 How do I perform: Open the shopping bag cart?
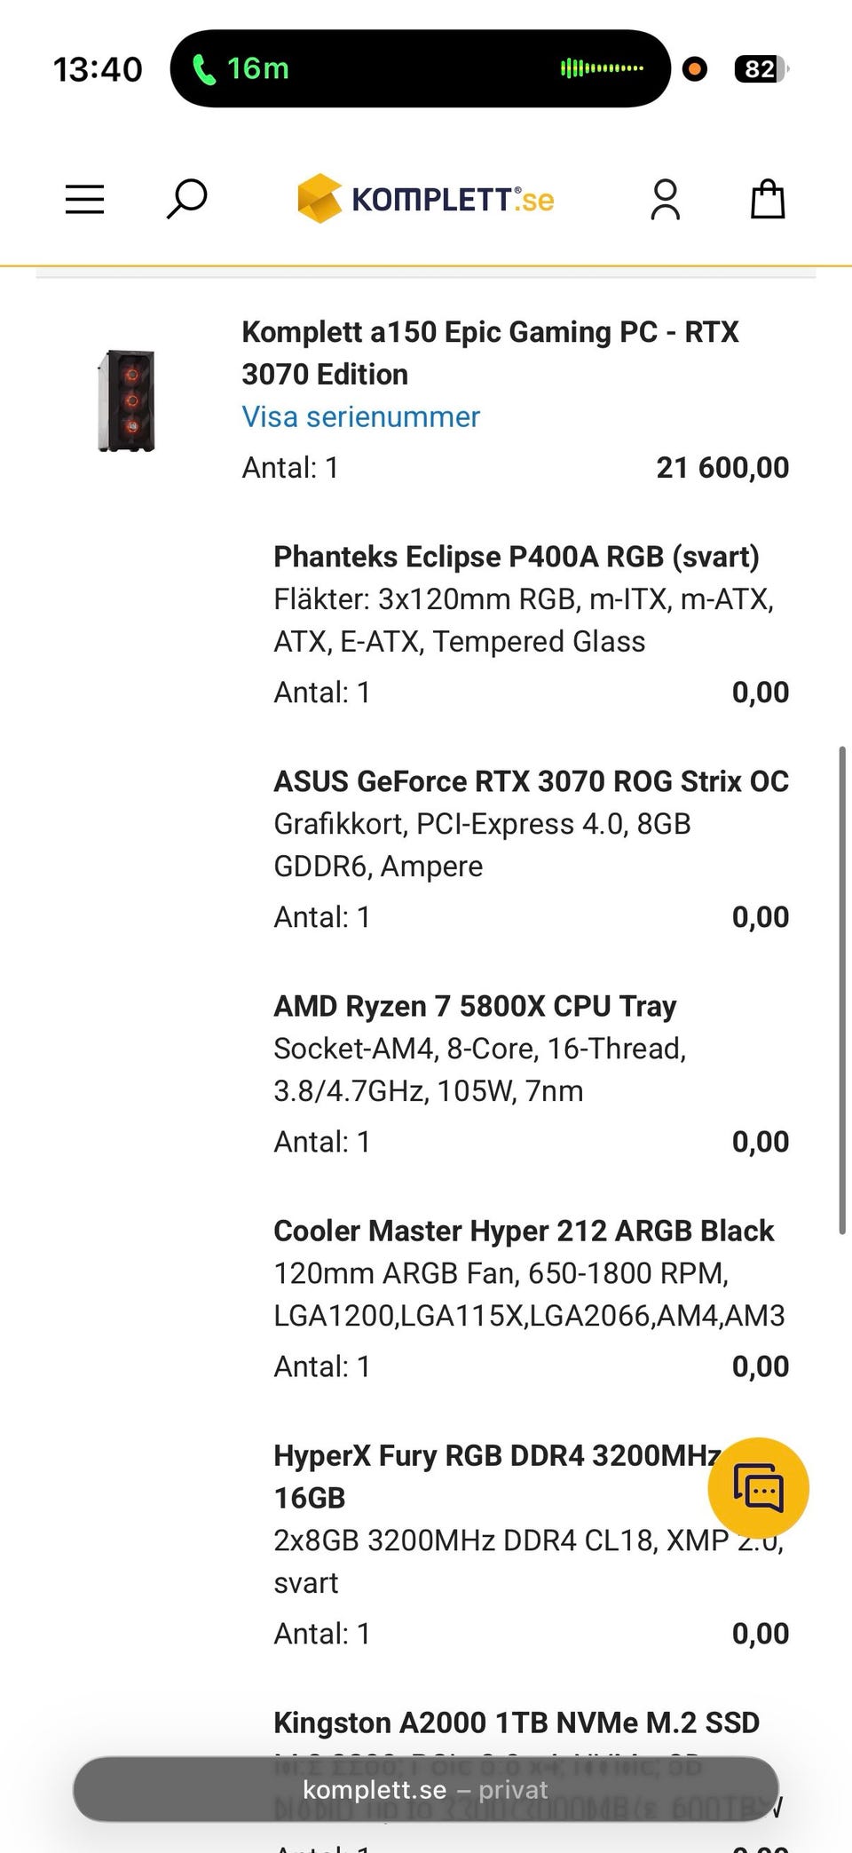pyautogui.click(x=768, y=199)
